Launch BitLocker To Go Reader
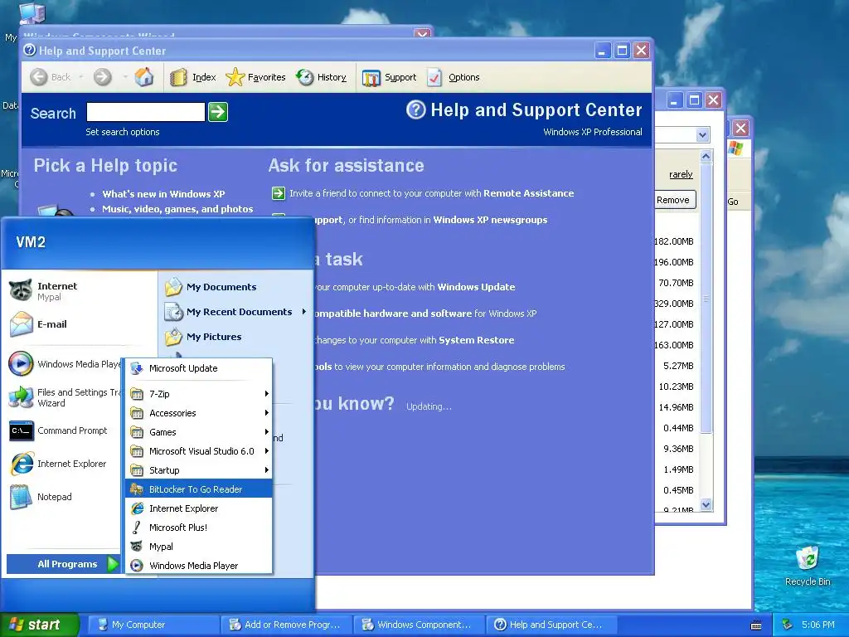Image resolution: width=849 pixels, height=637 pixels. [199, 489]
